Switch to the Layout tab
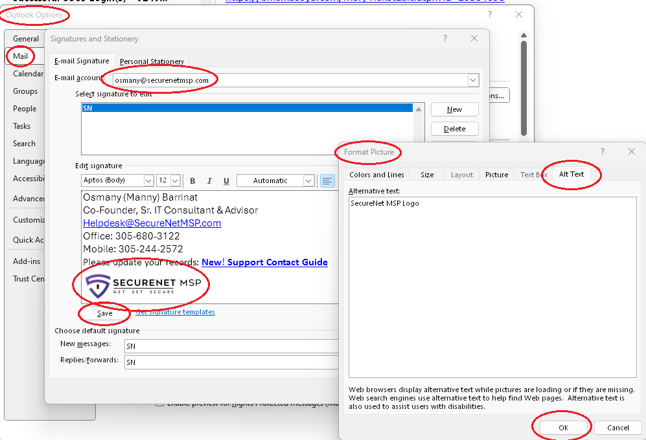Screen dimensions: 646x440 click(x=461, y=175)
